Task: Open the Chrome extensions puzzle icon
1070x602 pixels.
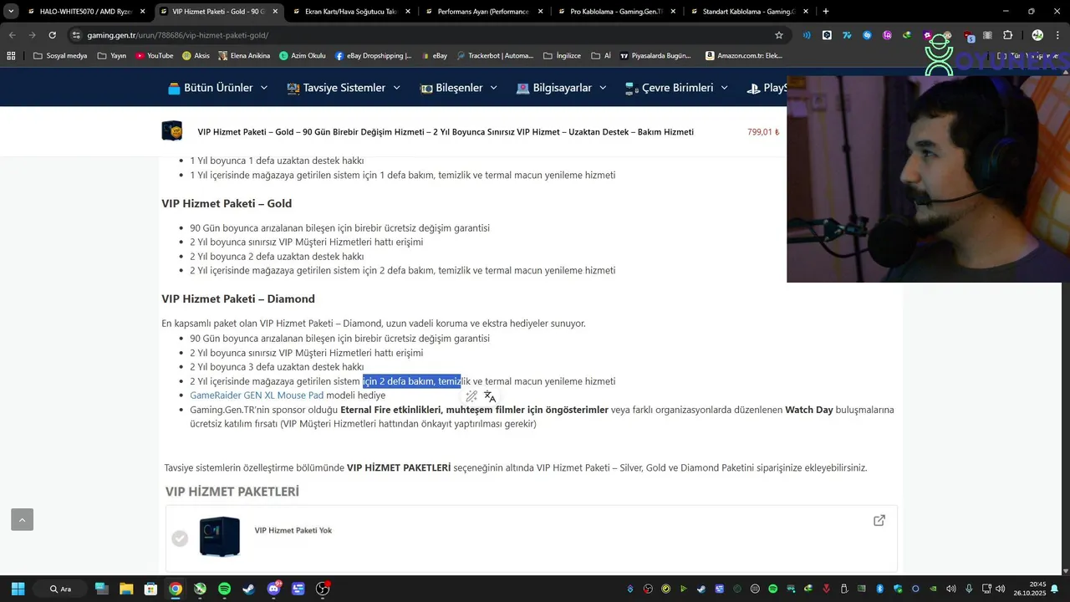Action: 1007,35
